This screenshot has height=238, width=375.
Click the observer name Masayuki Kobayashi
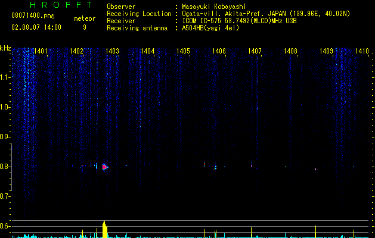point(214,7)
